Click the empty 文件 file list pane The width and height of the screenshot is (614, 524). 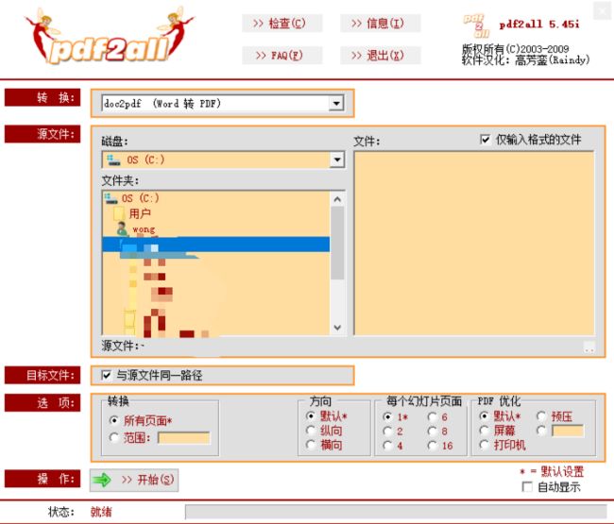(474, 243)
